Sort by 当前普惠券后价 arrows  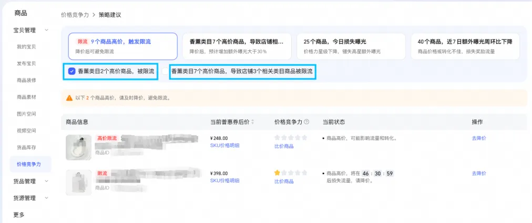point(252,122)
